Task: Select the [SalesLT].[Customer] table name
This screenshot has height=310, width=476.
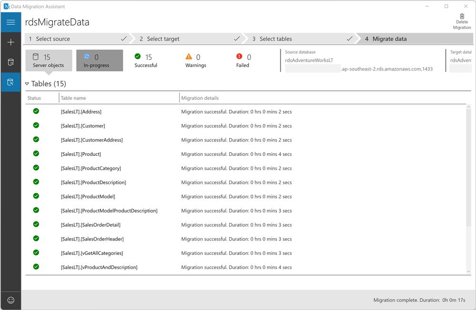Action: point(83,126)
